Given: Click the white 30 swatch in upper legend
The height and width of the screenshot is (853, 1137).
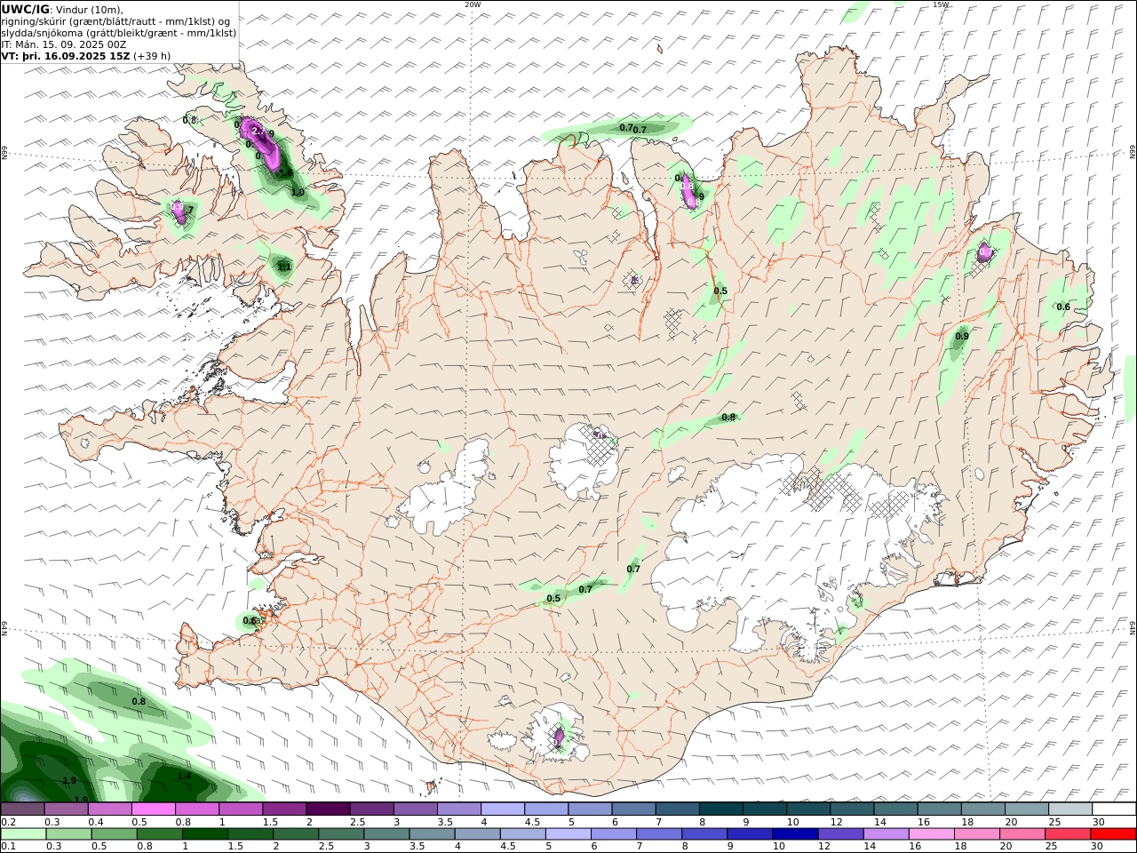Looking at the screenshot, I should (x=1114, y=809).
